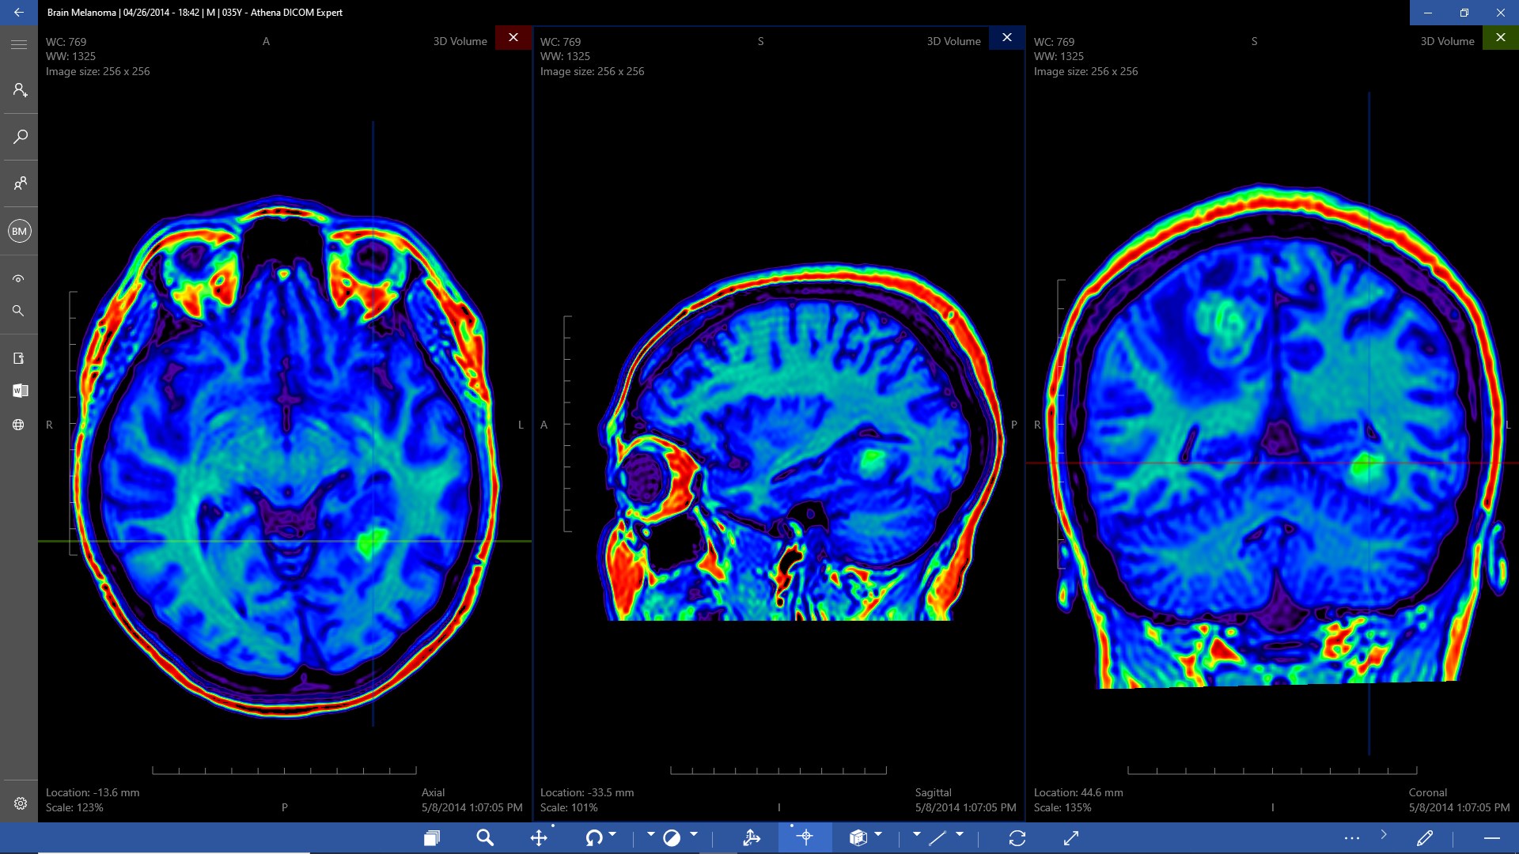Click the rotate image tool
The width and height of the screenshot is (1519, 854).
click(593, 838)
